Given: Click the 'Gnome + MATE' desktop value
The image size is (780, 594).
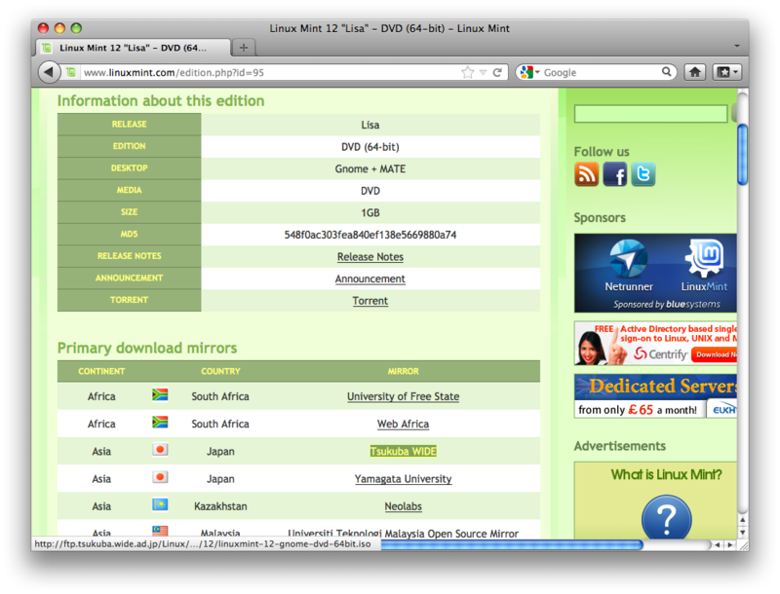Looking at the screenshot, I should click(370, 168).
